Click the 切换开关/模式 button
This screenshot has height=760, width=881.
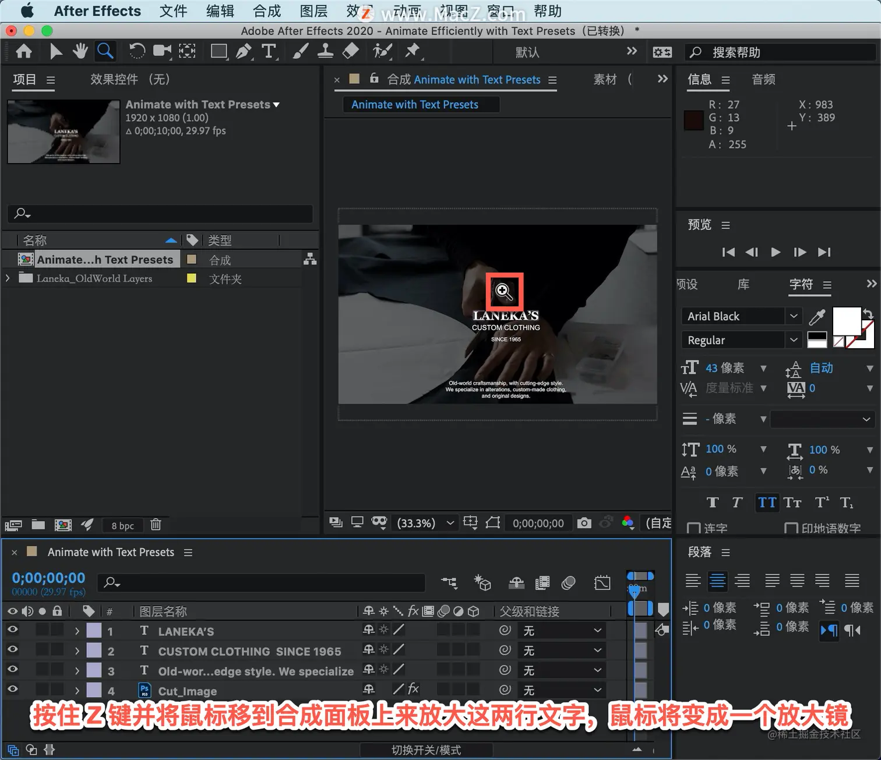point(426,750)
